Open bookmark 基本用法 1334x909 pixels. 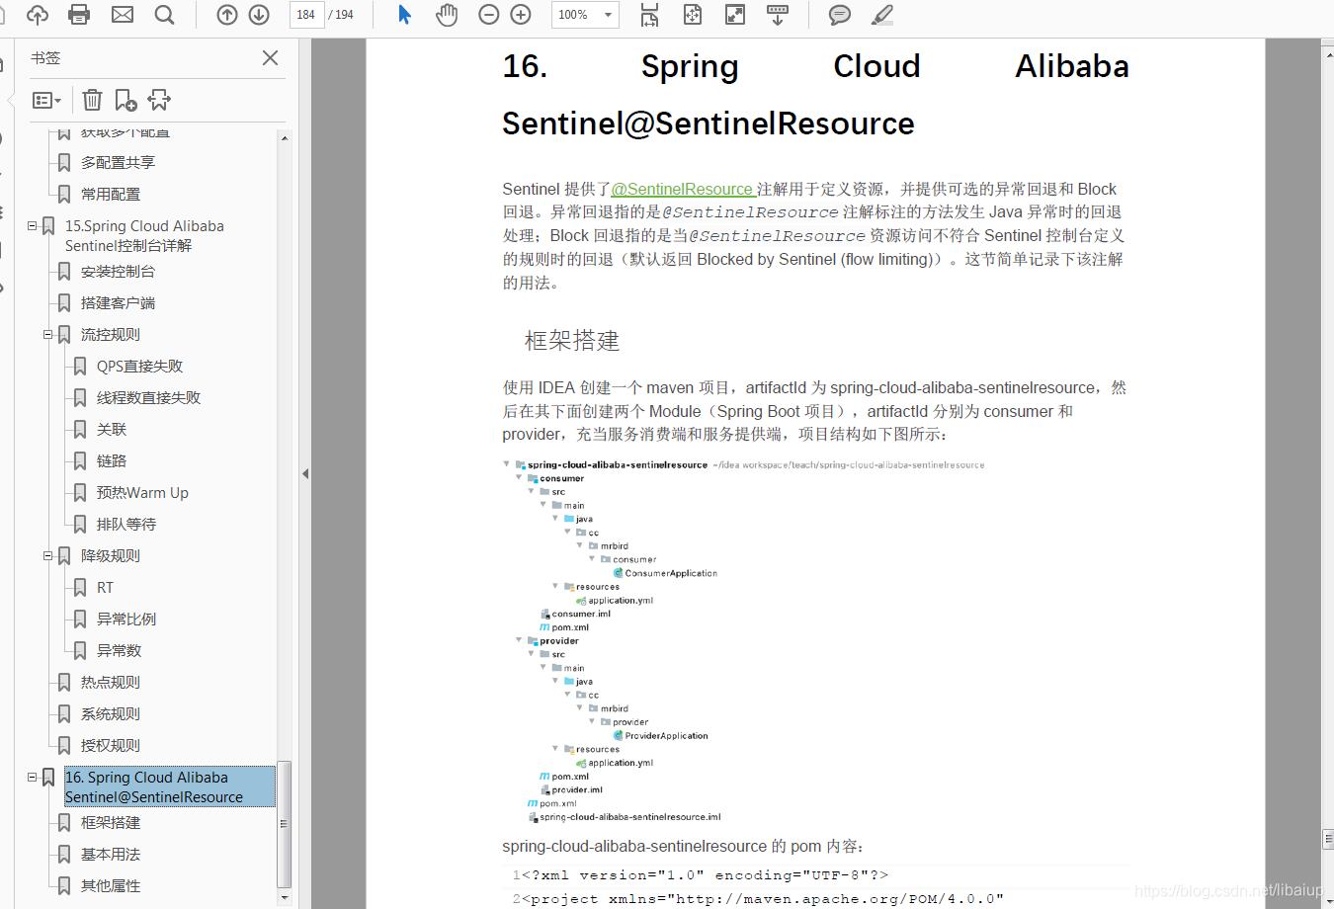point(111,855)
